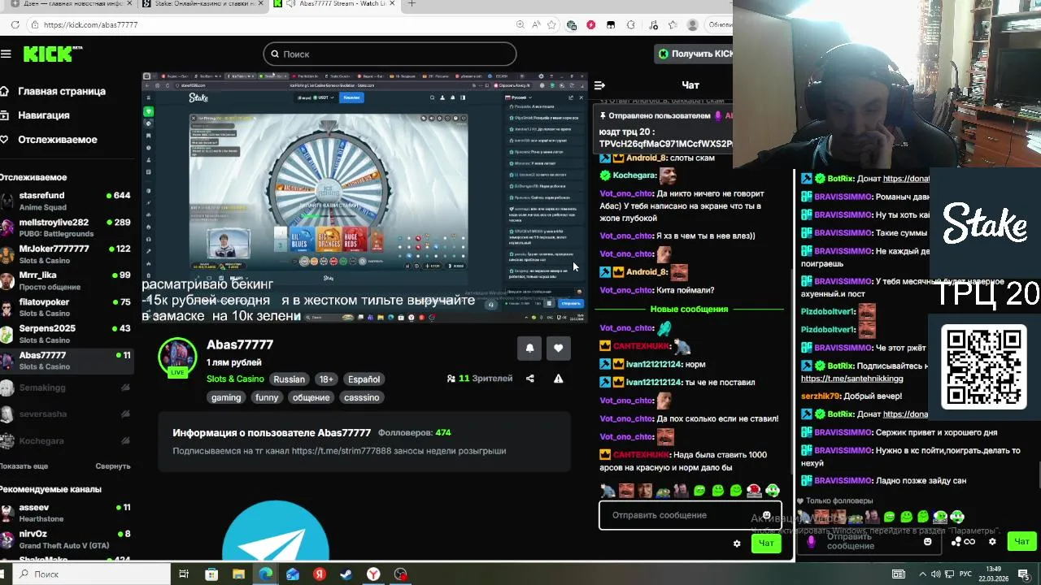The image size is (1041, 585).
Task: Click the stream video player
Action: (x=364, y=197)
